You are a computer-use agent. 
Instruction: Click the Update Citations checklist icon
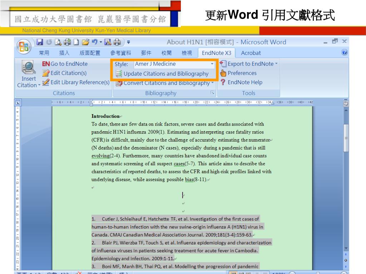(119, 73)
